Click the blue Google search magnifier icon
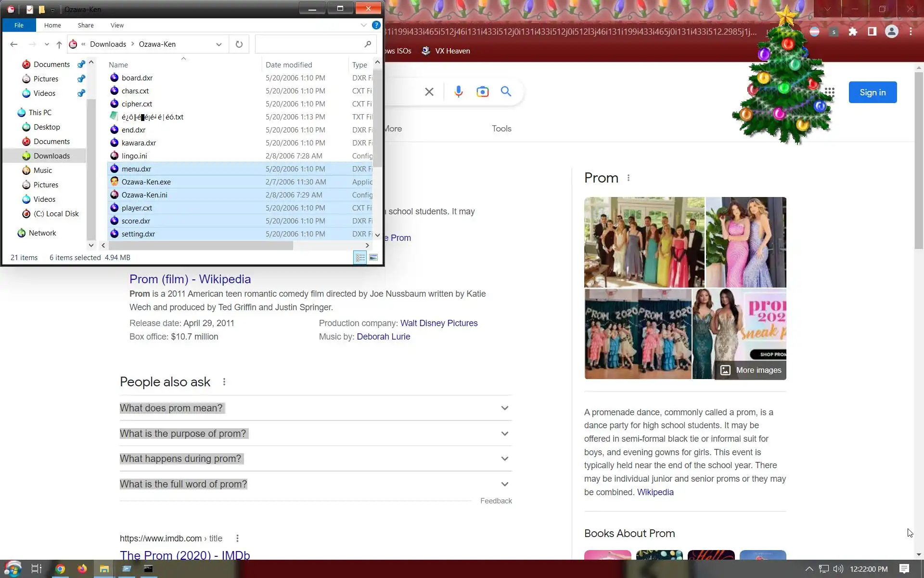Screen dimensions: 924x578 pyautogui.click(x=506, y=92)
